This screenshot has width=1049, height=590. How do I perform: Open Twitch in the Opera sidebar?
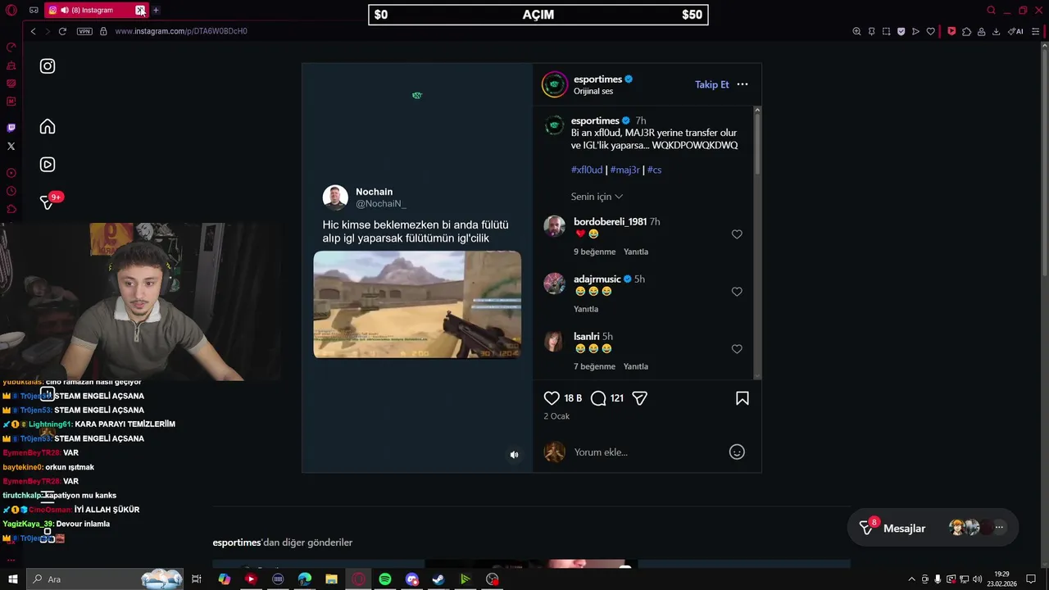tap(11, 128)
